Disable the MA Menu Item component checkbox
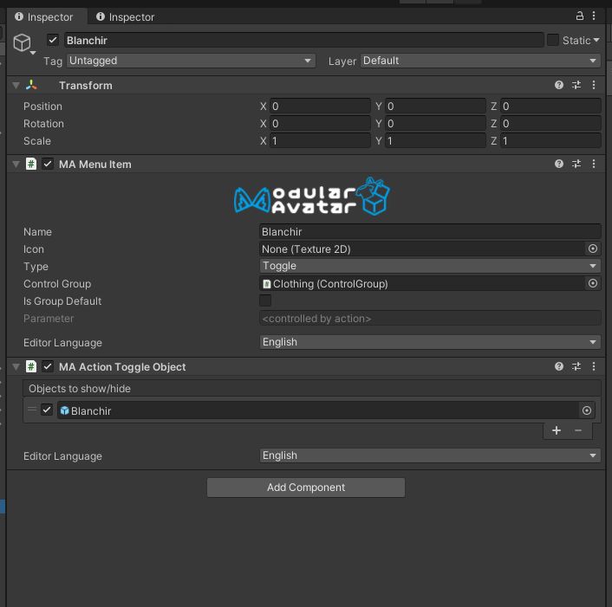 tap(48, 164)
